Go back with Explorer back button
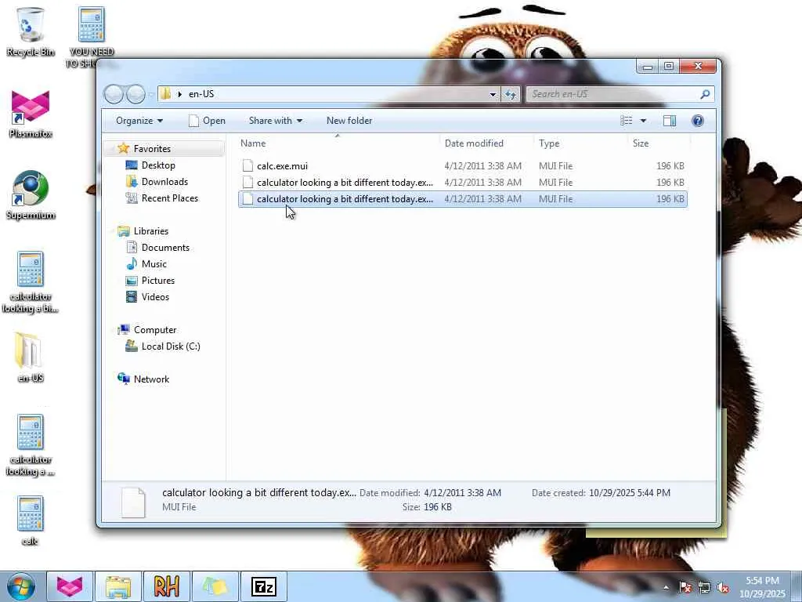Image resolution: width=802 pixels, height=602 pixels. [114, 94]
